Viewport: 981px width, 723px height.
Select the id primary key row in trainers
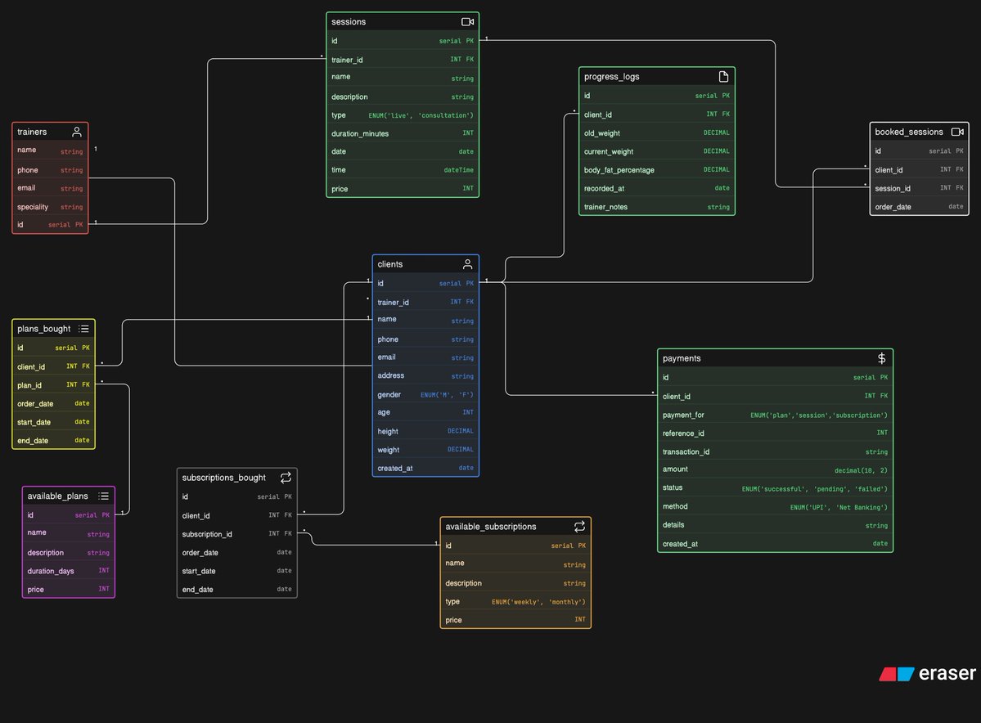50,224
